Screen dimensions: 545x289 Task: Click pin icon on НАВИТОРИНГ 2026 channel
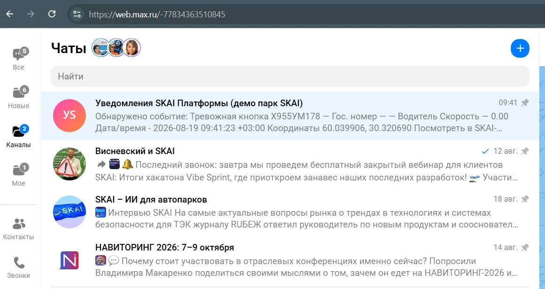pos(525,247)
